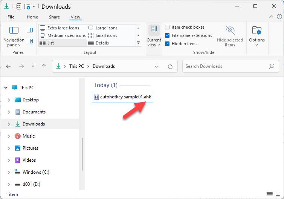284x199 pixels.
Task: Expand the layout gallery More arrow
Action: click(x=138, y=43)
